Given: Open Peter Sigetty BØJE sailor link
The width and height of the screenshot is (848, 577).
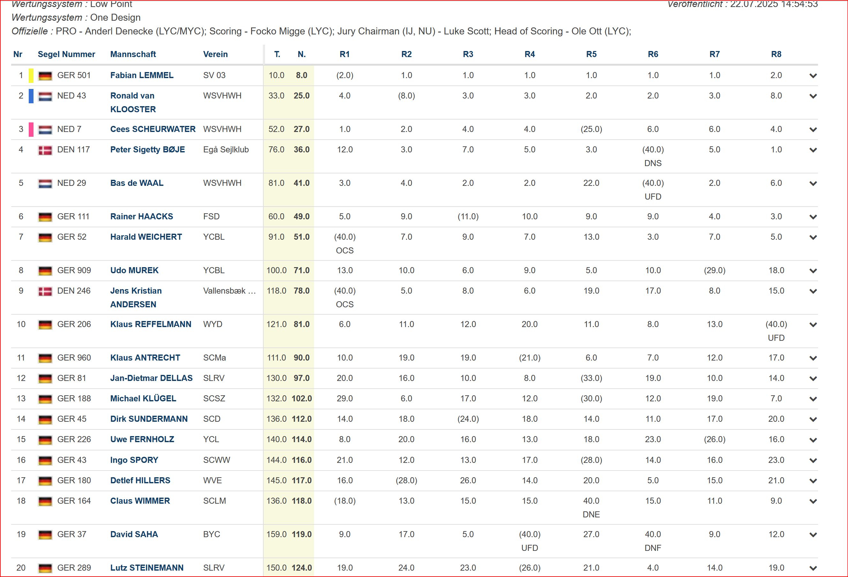Looking at the screenshot, I should click(147, 150).
